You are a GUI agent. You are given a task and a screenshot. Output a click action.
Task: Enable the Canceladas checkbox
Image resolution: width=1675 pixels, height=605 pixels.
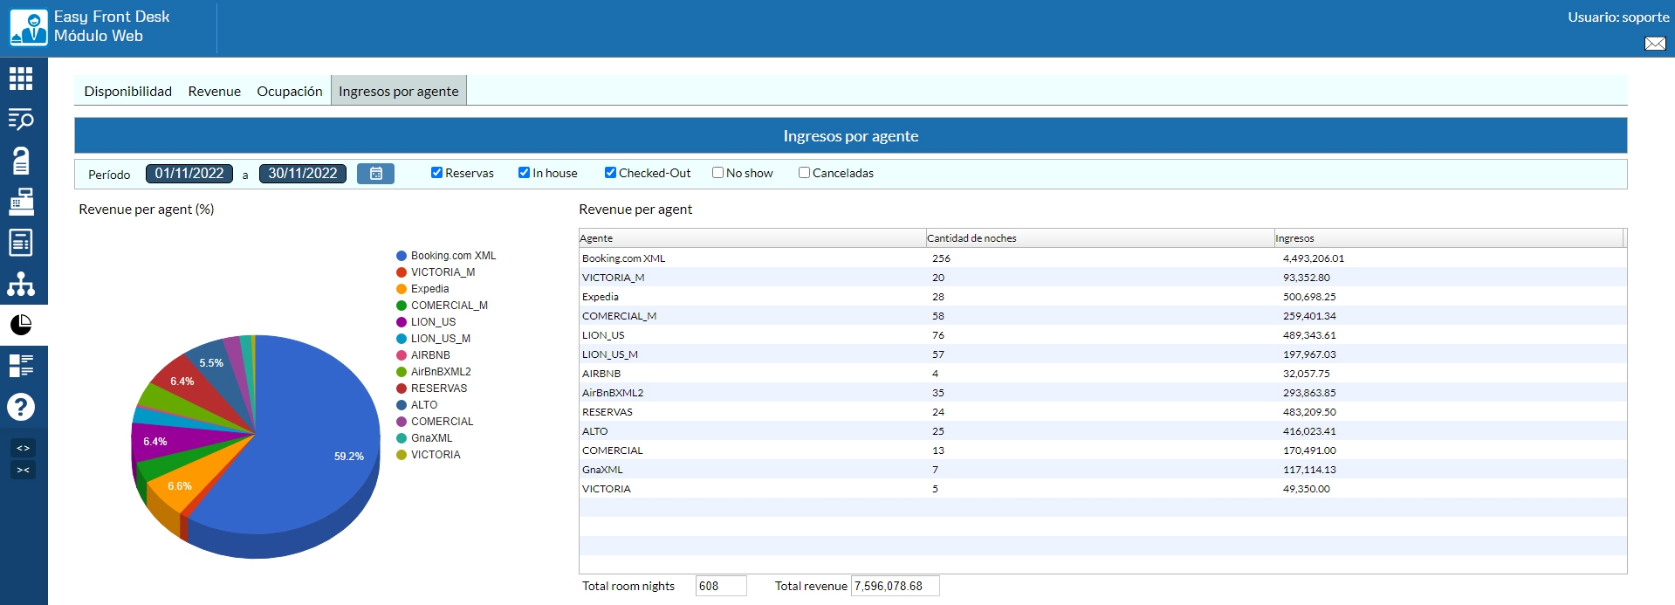click(804, 173)
